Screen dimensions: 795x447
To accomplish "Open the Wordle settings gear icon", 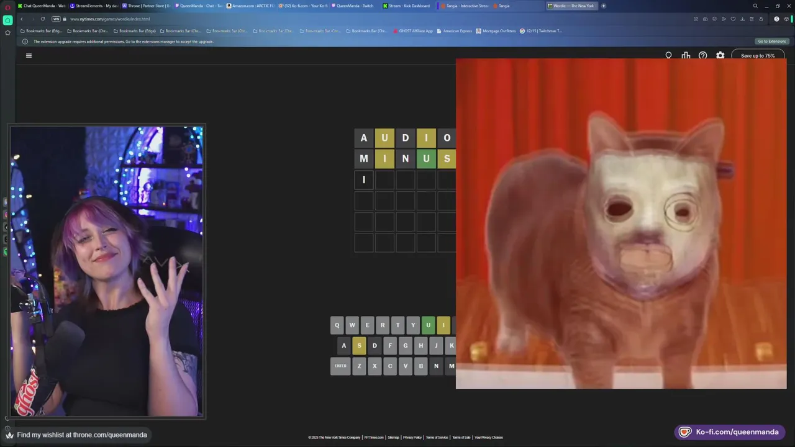I will pyautogui.click(x=720, y=55).
